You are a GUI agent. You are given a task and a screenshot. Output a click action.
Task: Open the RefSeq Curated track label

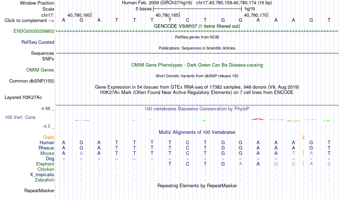[x=37, y=42]
